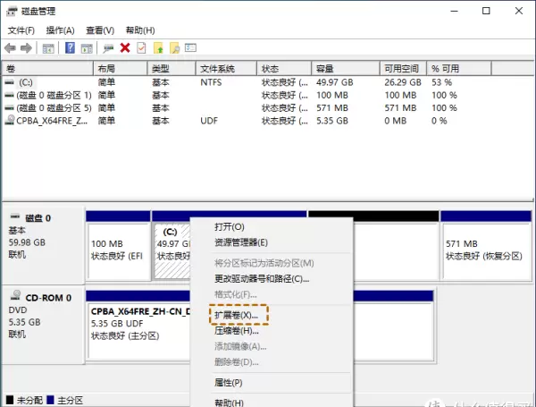This screenshot has height=407, width=536.
Task: Click the folder with green arrow icon
Action: (x=158, y=47)
